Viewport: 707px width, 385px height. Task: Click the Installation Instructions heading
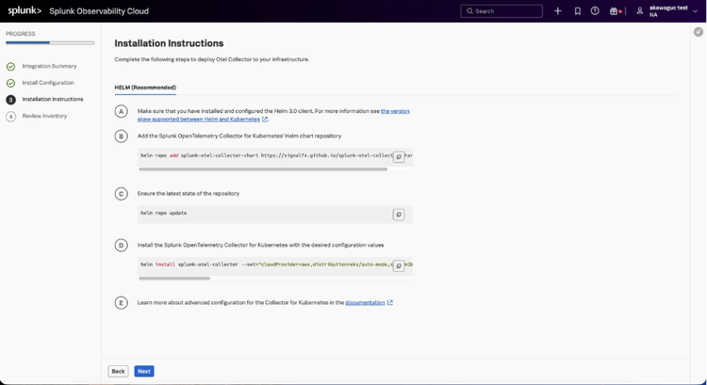(x=169, y=43)
